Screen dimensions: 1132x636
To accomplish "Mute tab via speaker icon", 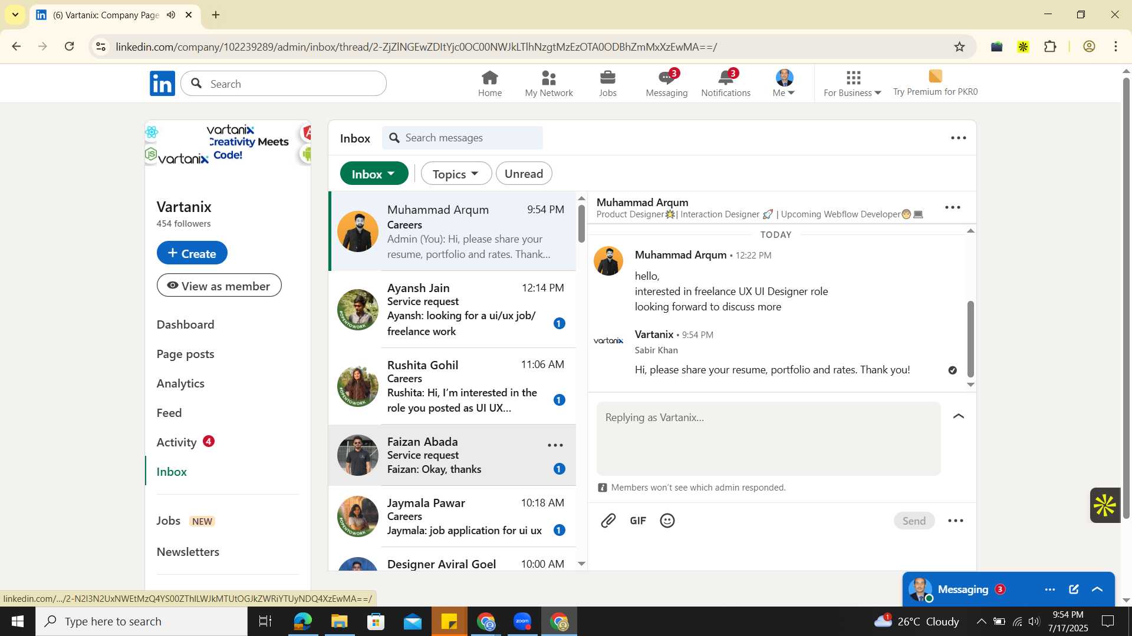I will tap(171, 15).
